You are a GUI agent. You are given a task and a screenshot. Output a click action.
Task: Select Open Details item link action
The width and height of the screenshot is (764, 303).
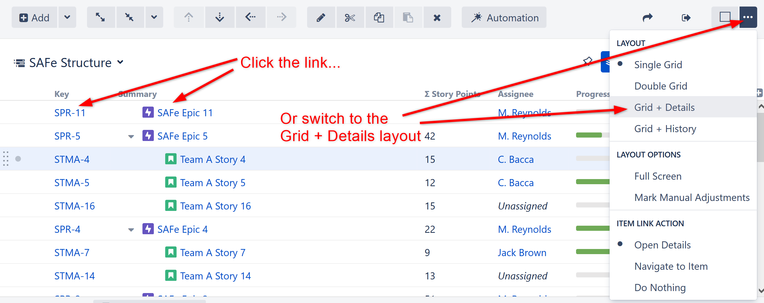pos(662,245)
